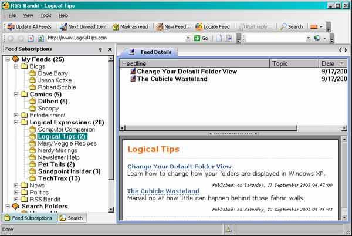Expand the News folder
Viewport: 352px width, 236px height.
coord(16,186)
